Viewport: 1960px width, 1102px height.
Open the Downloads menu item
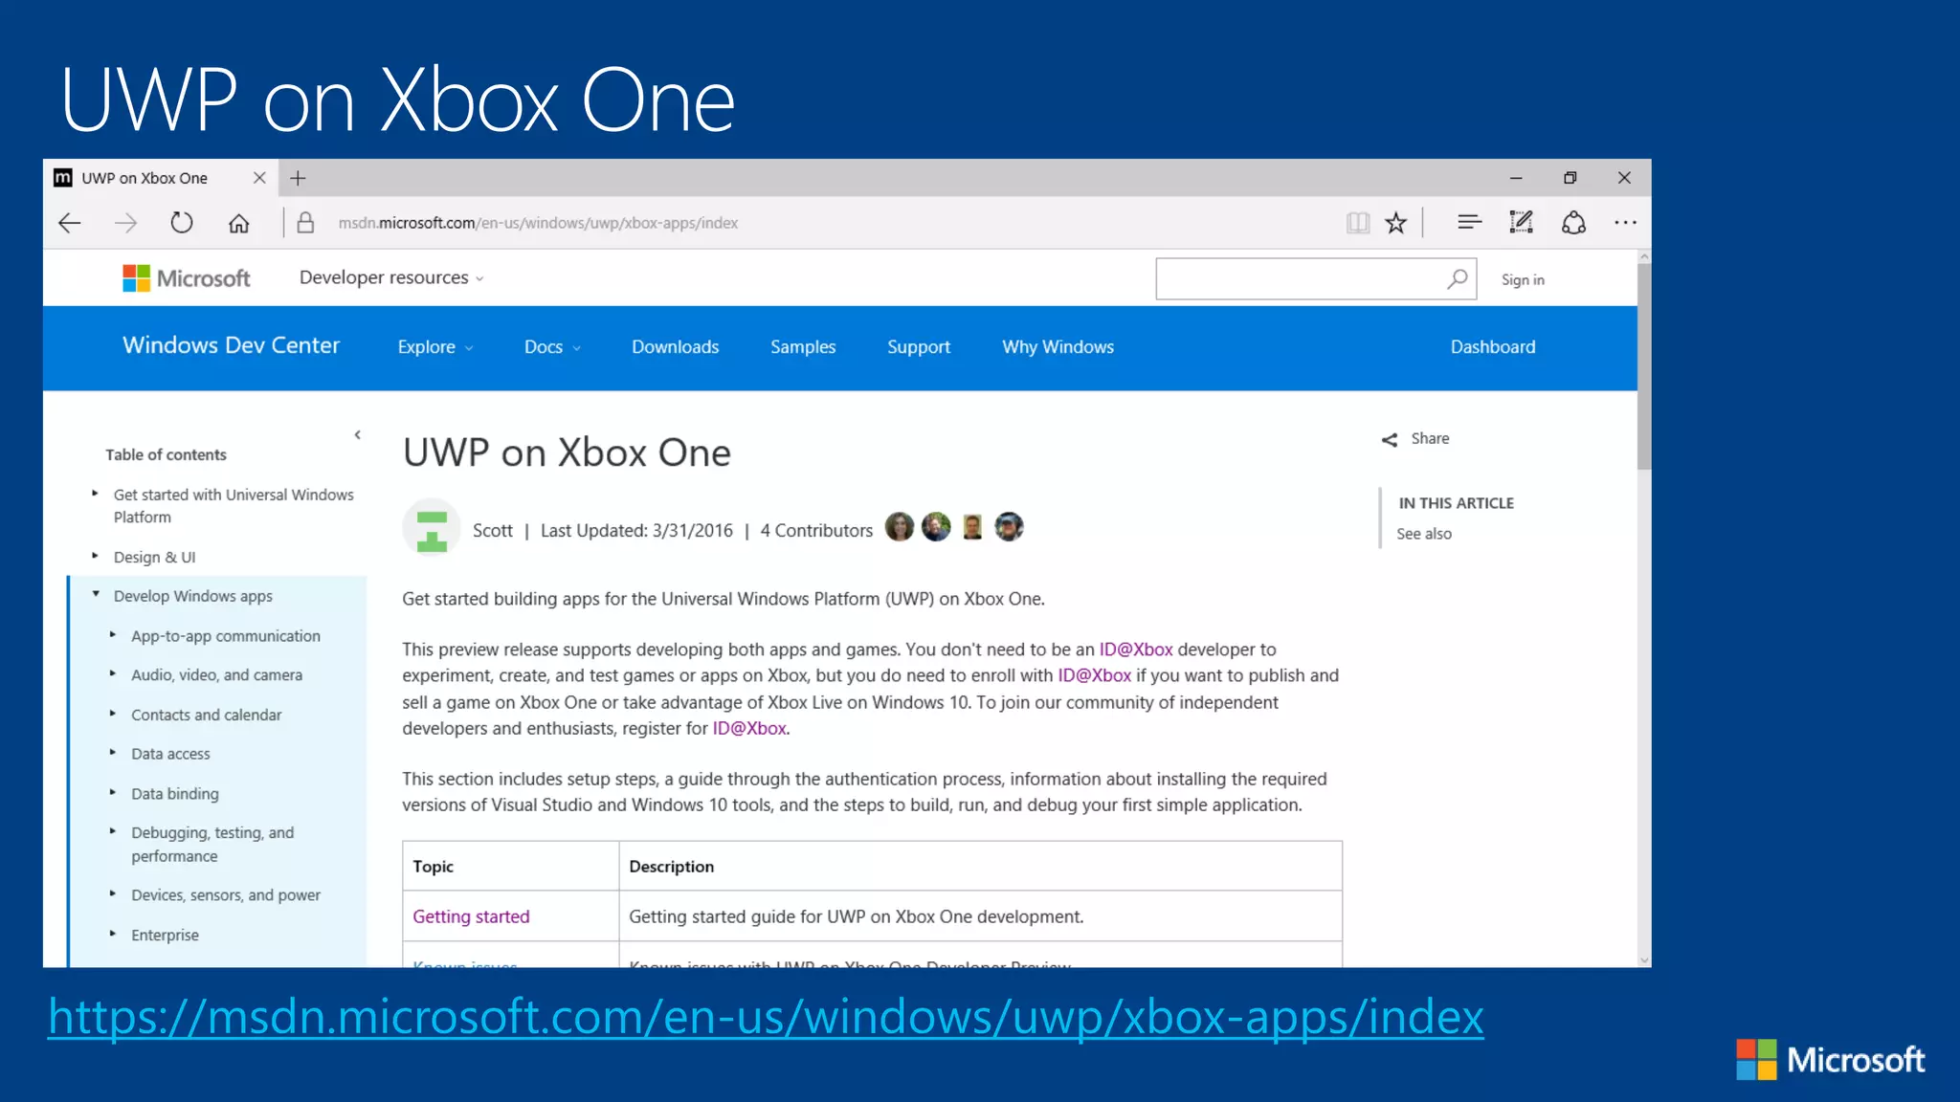tap(675, 347)
